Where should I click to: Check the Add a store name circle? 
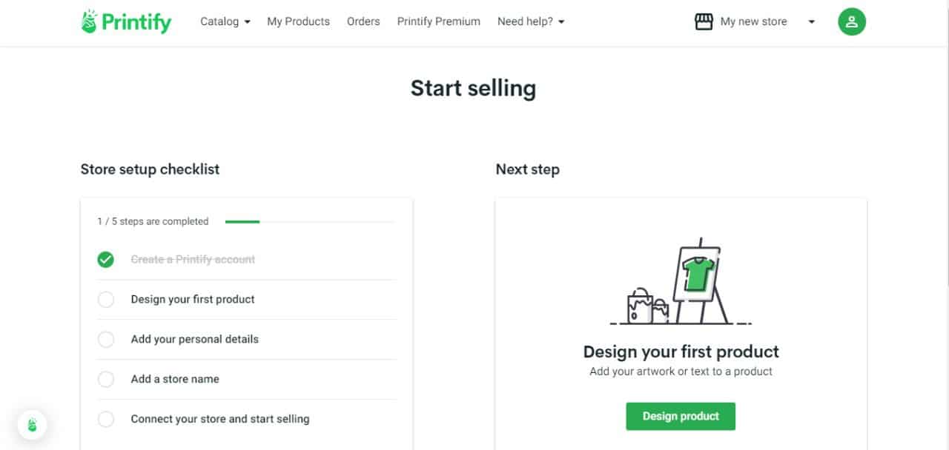(x=106, y=380)
